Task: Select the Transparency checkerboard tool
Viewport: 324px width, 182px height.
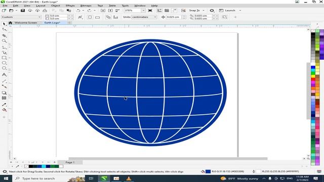Action: (x=4, y=98)
